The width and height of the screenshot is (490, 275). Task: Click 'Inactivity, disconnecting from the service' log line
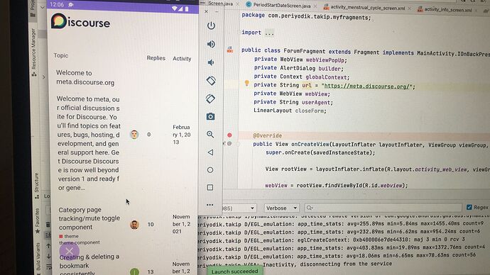coord(327,264)
